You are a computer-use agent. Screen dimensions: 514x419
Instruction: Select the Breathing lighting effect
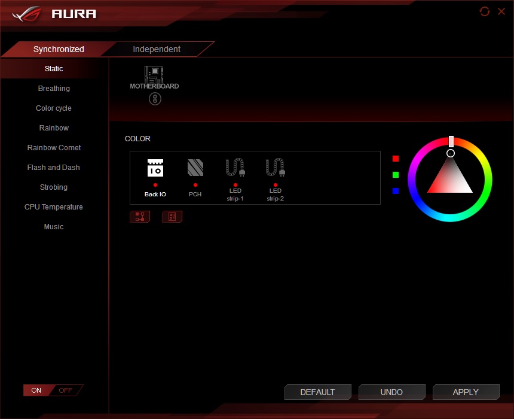coord(54,89)
